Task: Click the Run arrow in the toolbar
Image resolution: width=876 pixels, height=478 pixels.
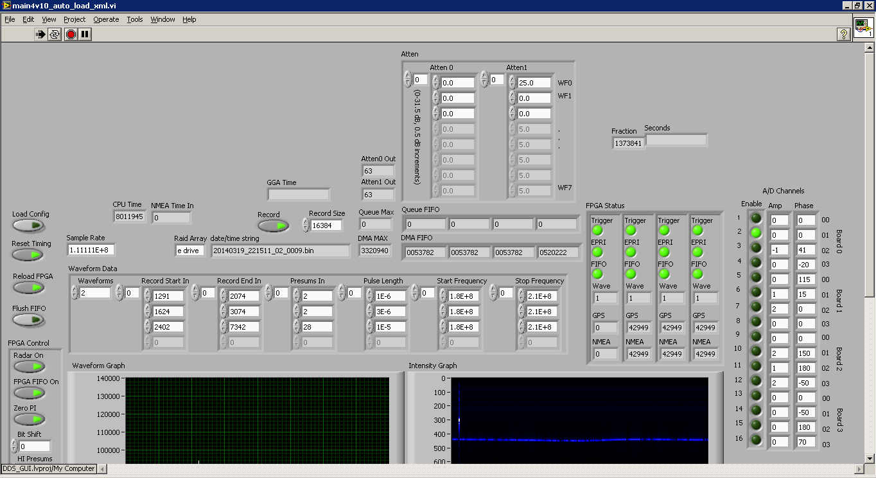Action: pyautogui.click(x=40, y=35)
